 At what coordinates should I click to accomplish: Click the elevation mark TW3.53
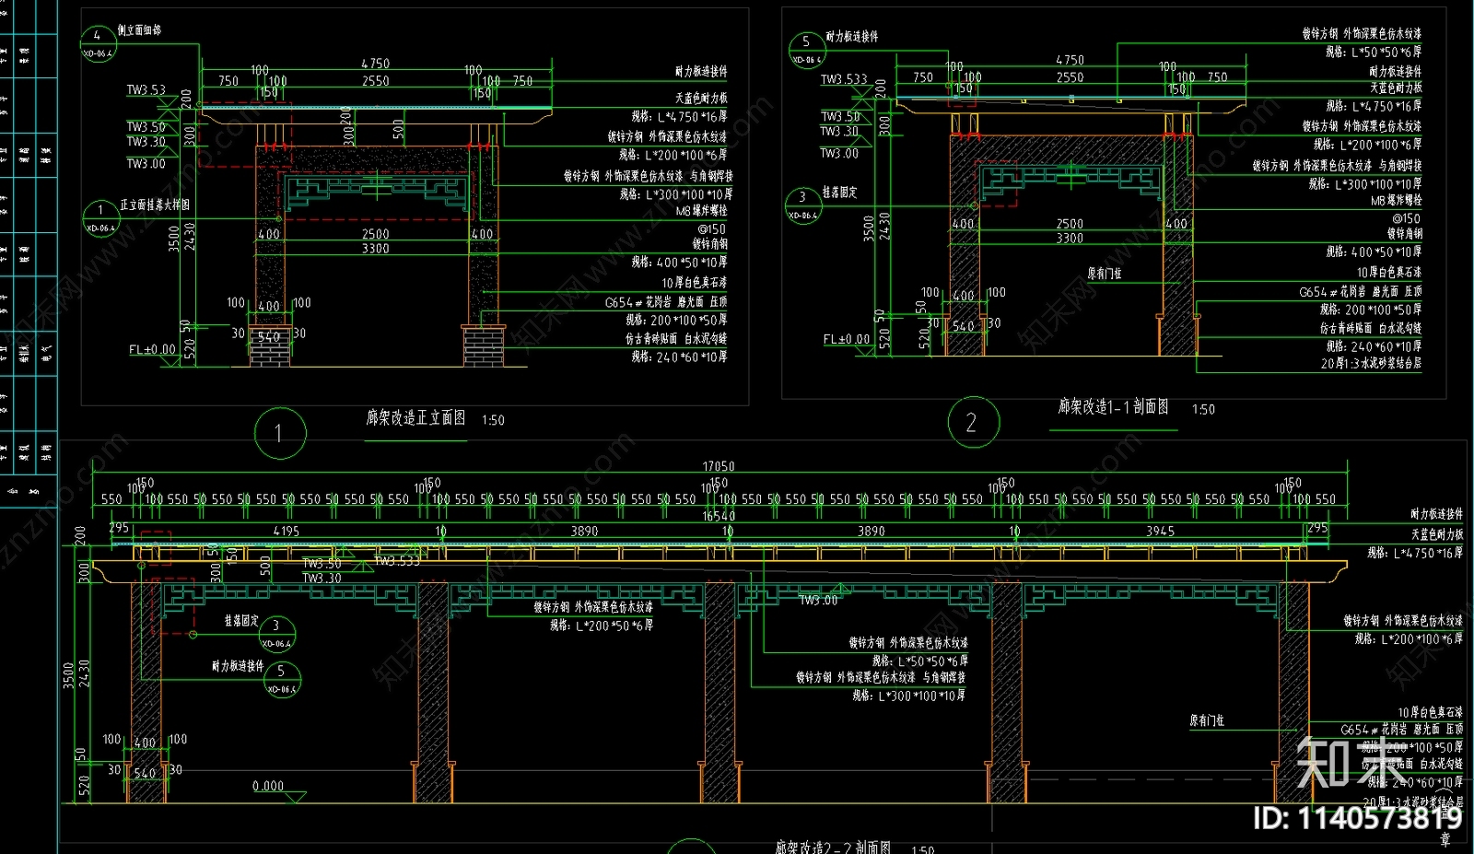coord(146,90)
